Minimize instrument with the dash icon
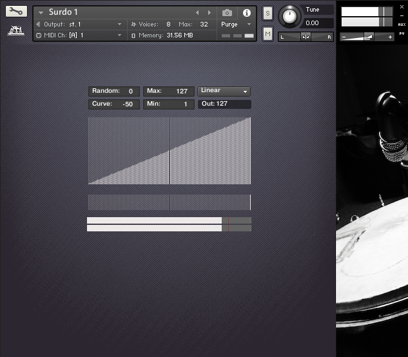408x357 pixels. click(x=402, y=16)
